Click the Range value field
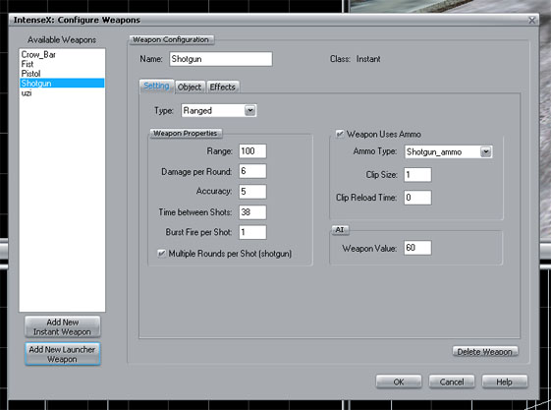 tap(252, 151)
